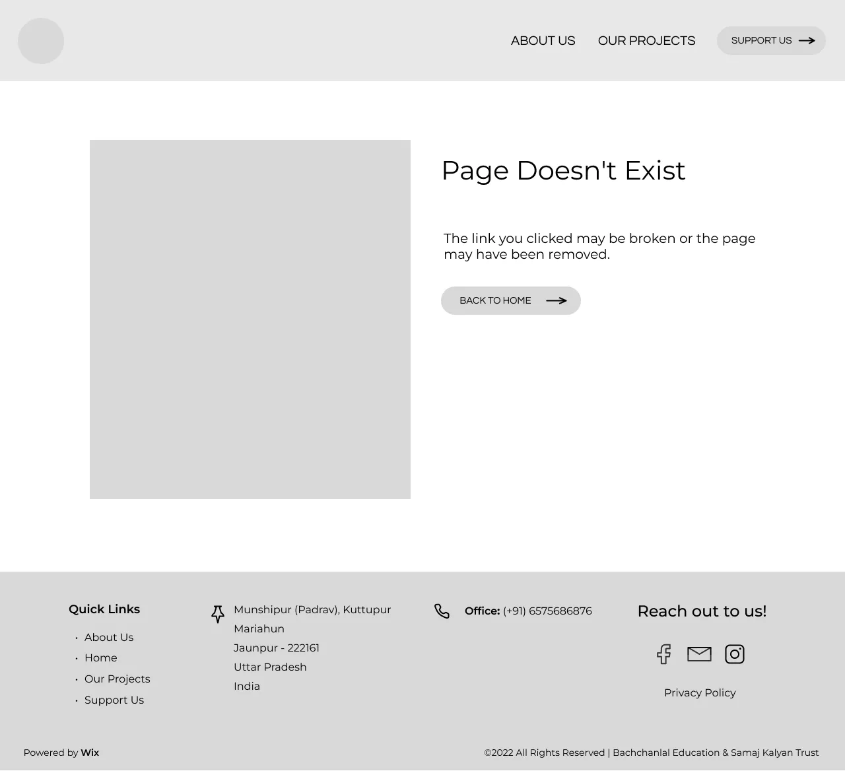The image size is (845, 771).
Task: Click the Back to Home button
Action: pyautogui.click(x=510, y=300)
